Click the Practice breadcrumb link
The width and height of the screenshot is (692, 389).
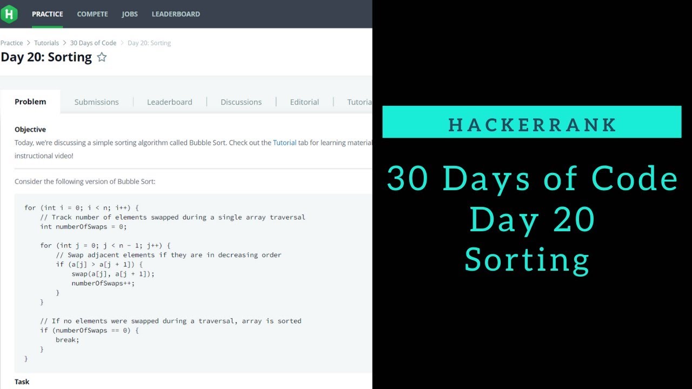12,43
